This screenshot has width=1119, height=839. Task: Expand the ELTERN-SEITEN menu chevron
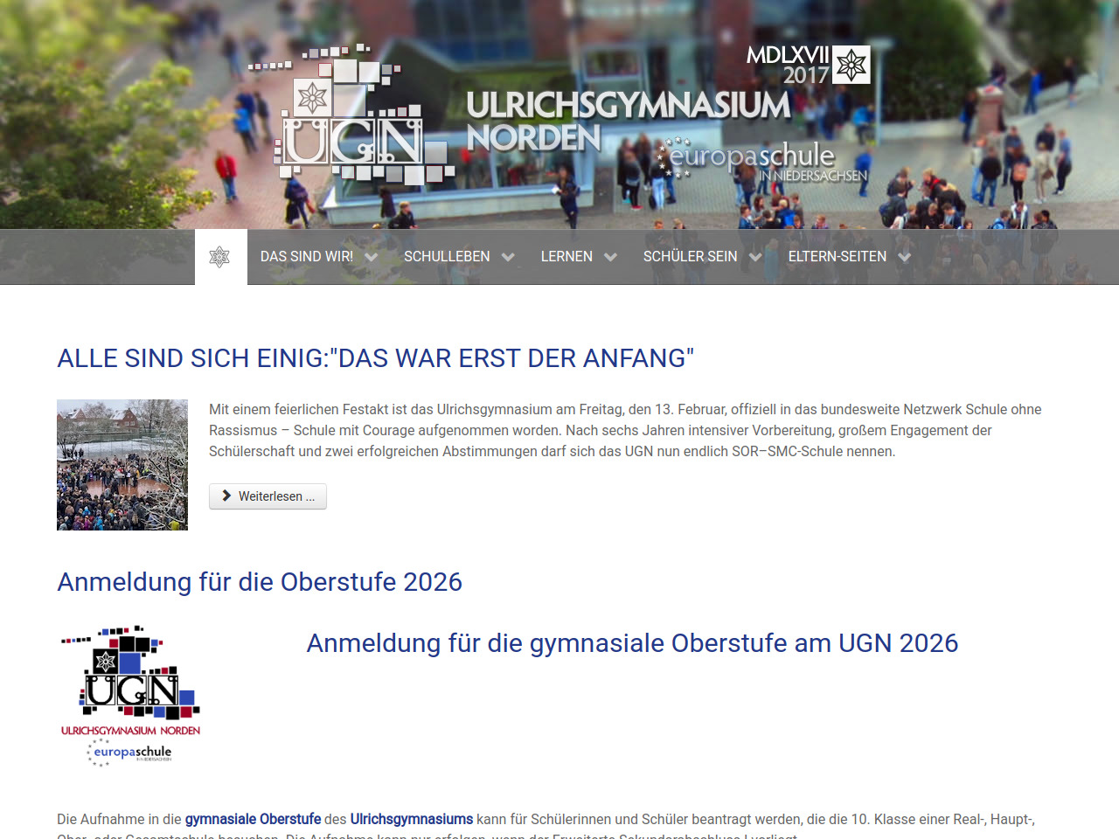pos(904,257)
